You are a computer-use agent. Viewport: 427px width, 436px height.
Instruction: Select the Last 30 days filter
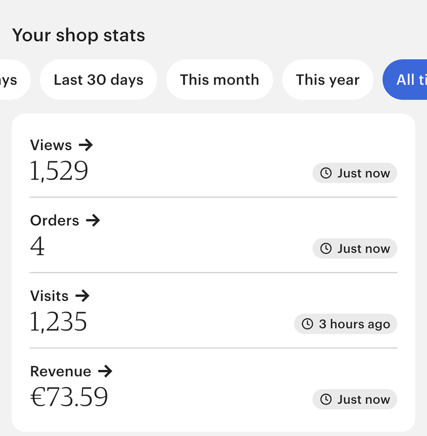tap(98, 80)
